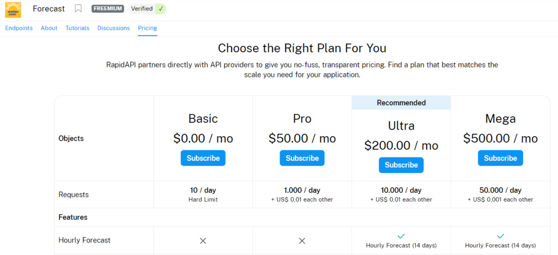This screenshot has width=558, height=255.
Task: Click the wetter.com logo icon
Action: tap(13, 10)
